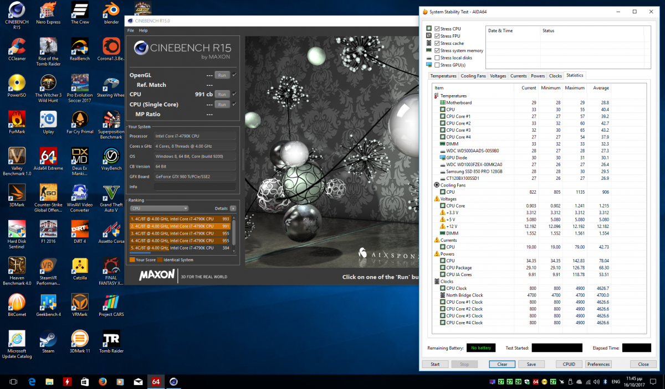Select the ranking entry with score 993

point(180,219)
